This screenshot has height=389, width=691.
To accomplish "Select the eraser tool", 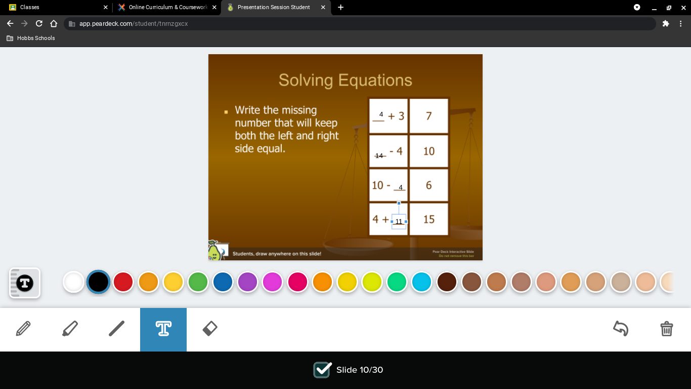I will coord(210,329).
